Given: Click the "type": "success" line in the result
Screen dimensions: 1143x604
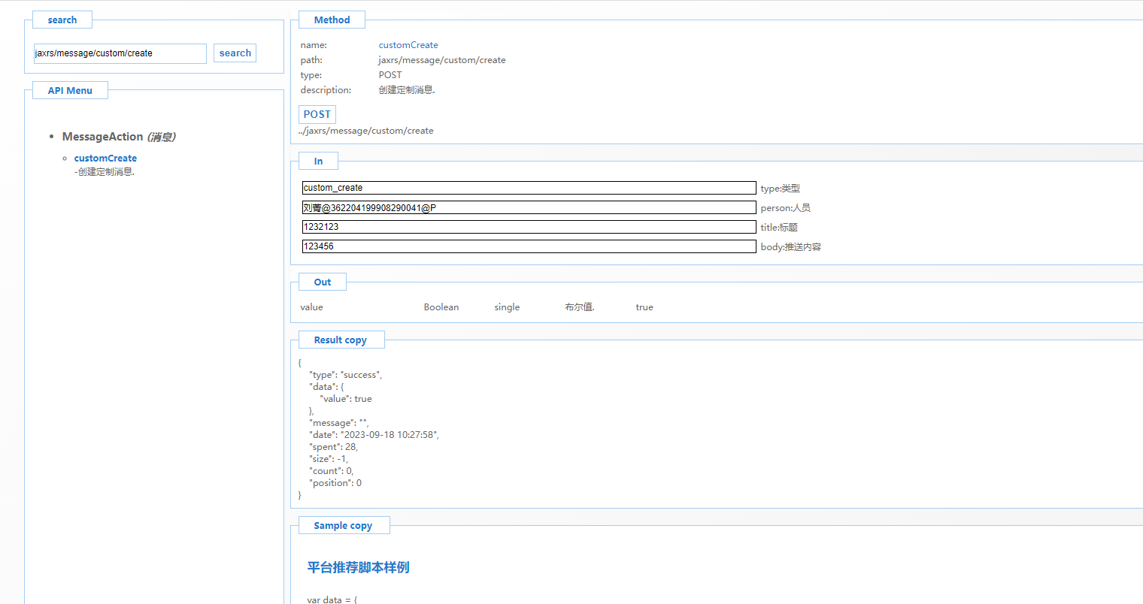Looking at the screenshot, I should [x=346, y=375].
